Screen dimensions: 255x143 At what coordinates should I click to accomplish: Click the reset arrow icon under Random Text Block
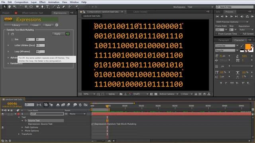click(12, 34)
